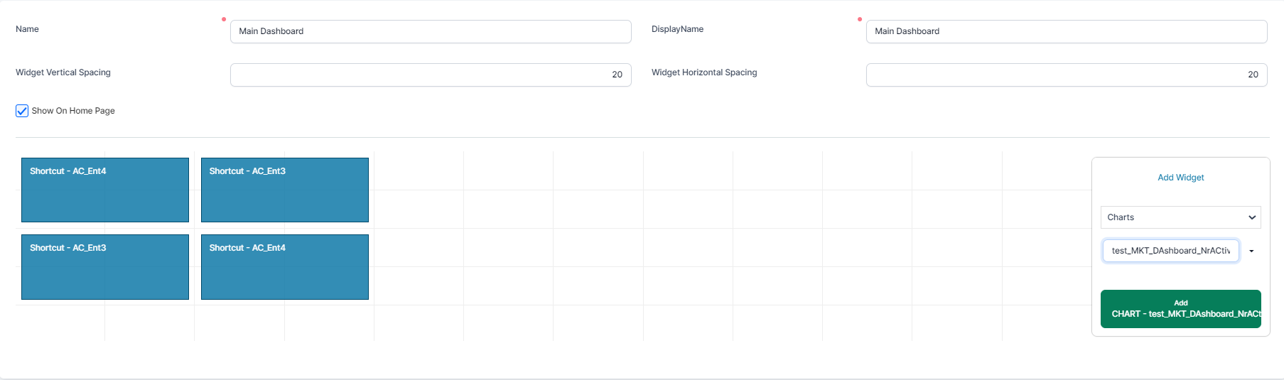Click the Add Widget heading link

[1180, 178]
